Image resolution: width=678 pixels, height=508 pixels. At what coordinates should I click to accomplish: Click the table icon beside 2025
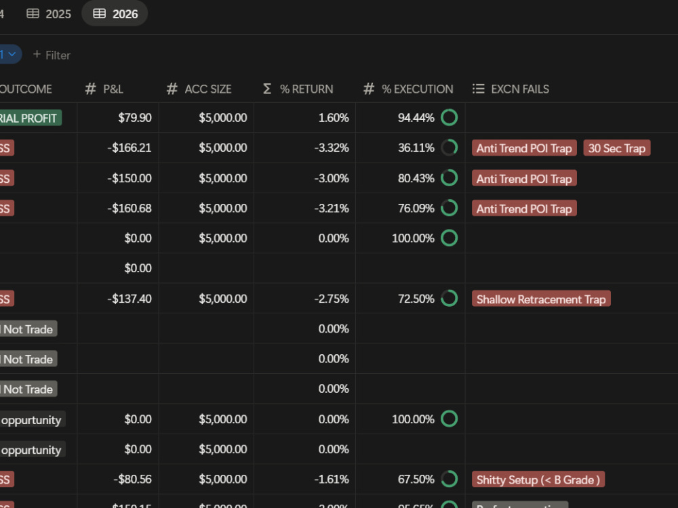point(33,14)
